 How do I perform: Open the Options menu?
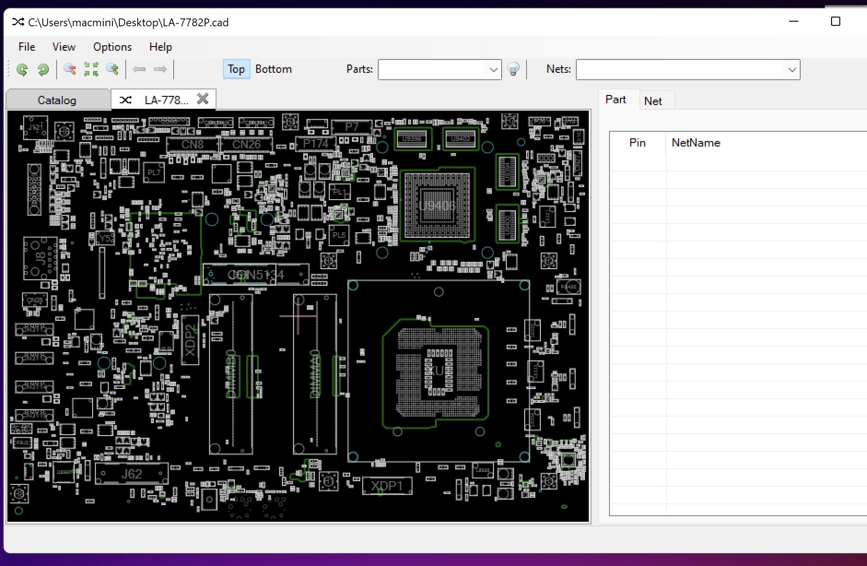click(112, 47)
